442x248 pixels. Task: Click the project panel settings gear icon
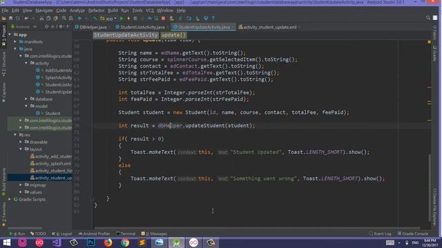click(52, 27)
